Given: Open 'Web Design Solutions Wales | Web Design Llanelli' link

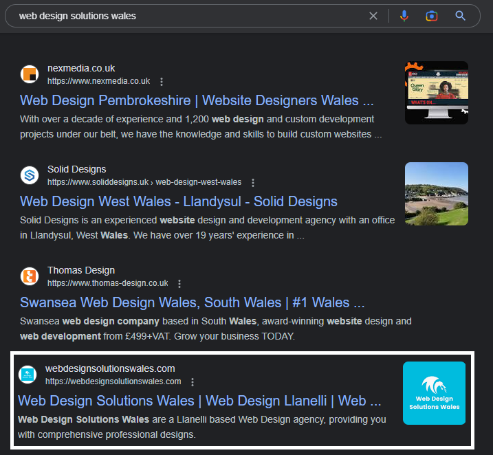Looking at the screenshot, I should (x=199, y=401).
